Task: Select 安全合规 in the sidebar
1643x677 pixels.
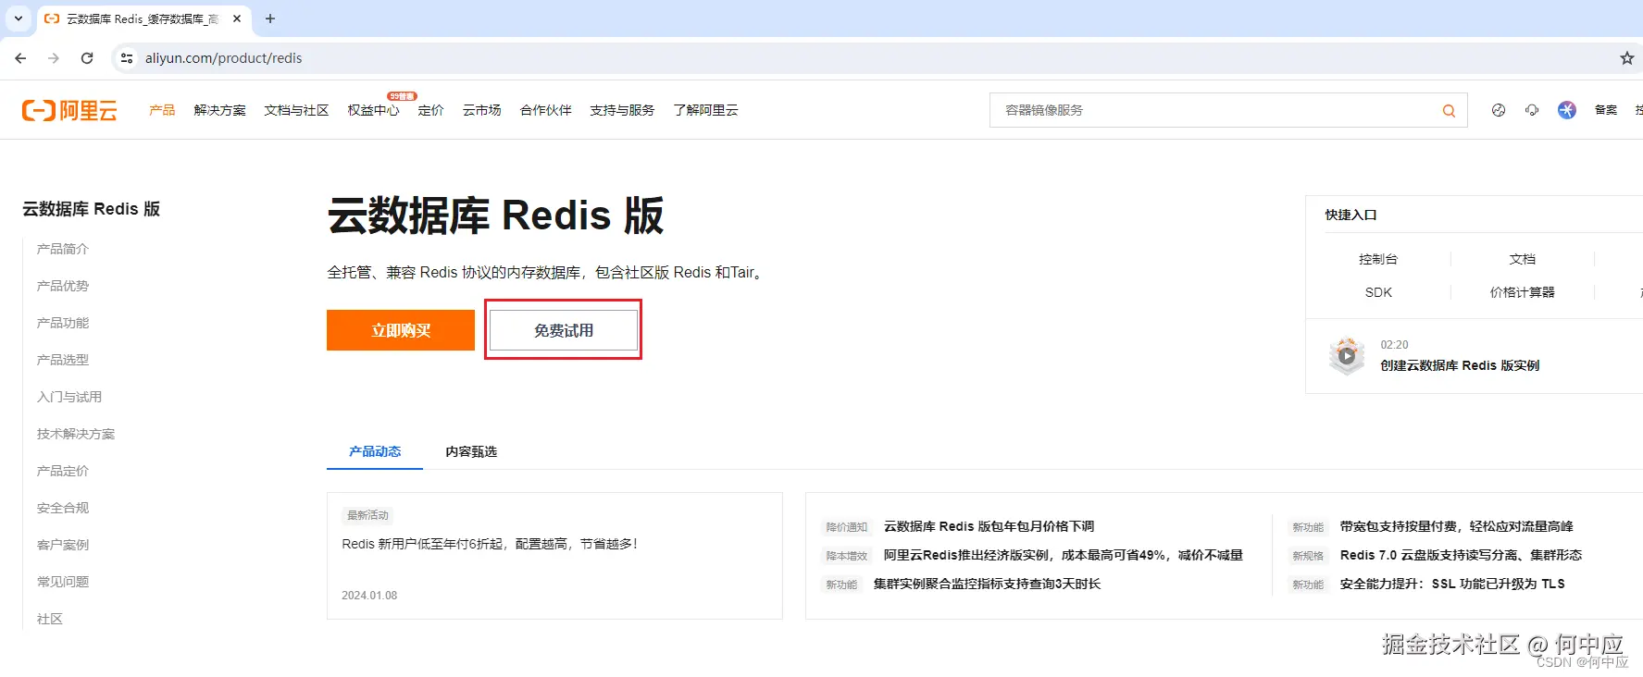Action: point(63,508)
